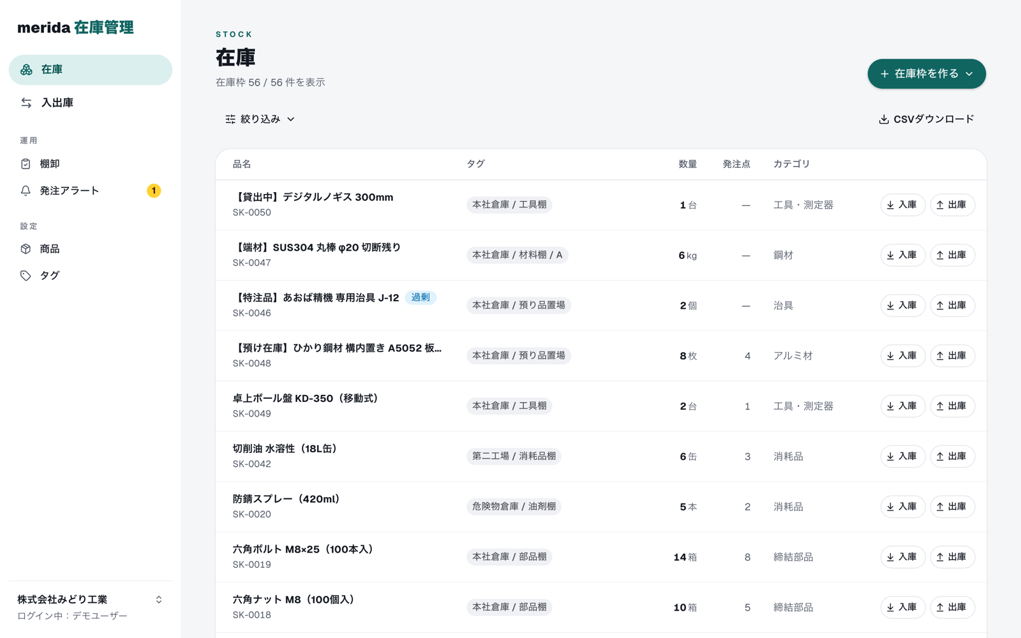Open タグ settings in the sidebar
Screen dimensions: 1021x638
tap(91, 276)
